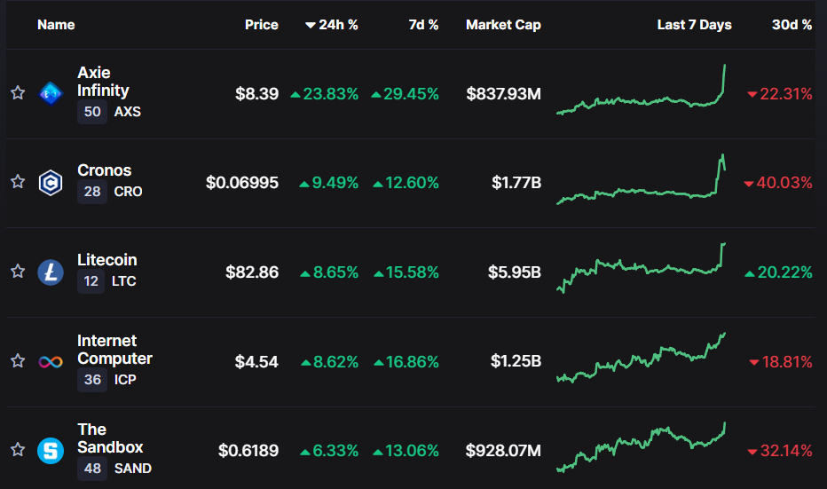
Task: Click the Name column header
Action: (56, 25)
